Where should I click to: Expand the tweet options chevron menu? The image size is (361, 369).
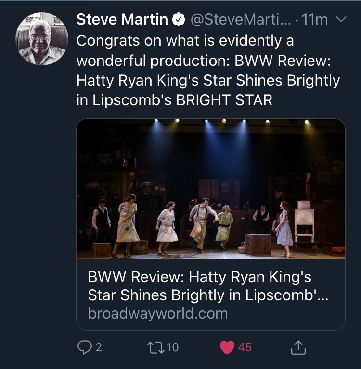tap(340, 20)
